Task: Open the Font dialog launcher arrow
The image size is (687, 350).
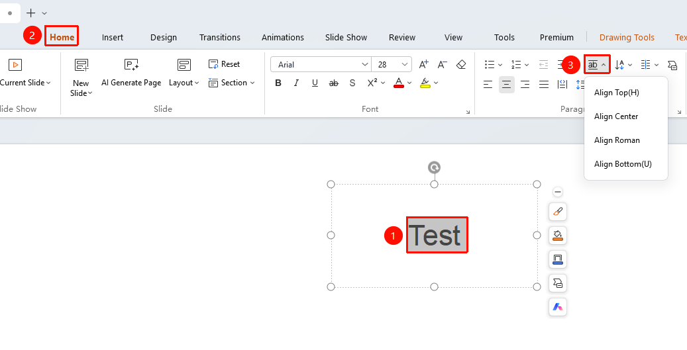Action: click(468, 112)
